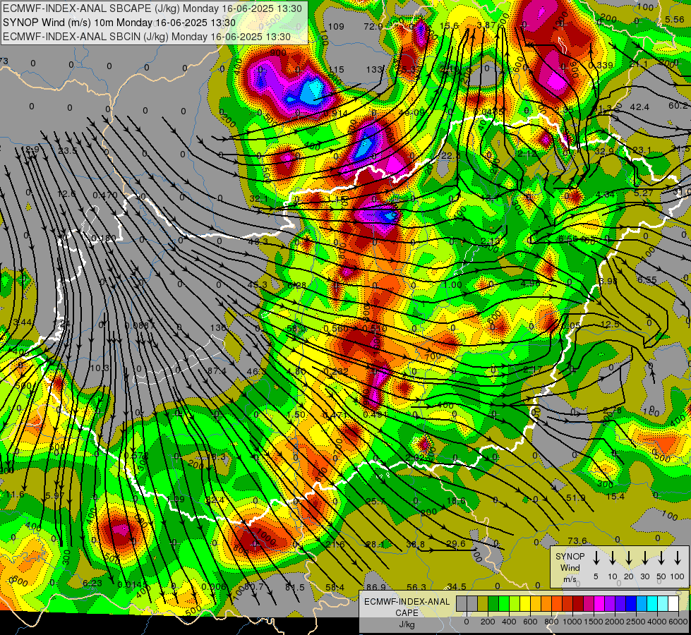This screenshot has width=691, height=635.
Task: Click the map value '72.9'
Action: 373,26
